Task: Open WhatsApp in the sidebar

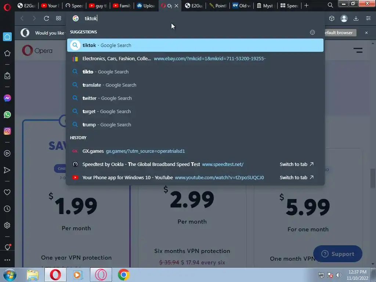Action: point(7,115)
